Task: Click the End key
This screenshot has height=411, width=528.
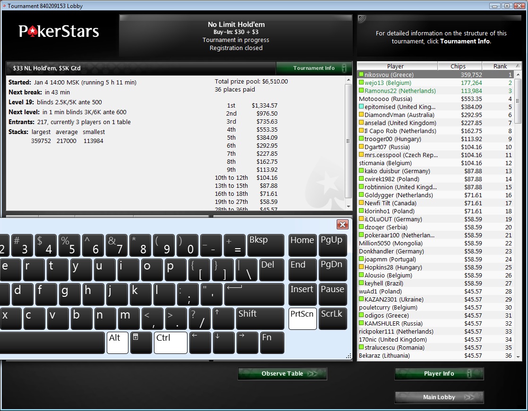Action: click(302, 270)
